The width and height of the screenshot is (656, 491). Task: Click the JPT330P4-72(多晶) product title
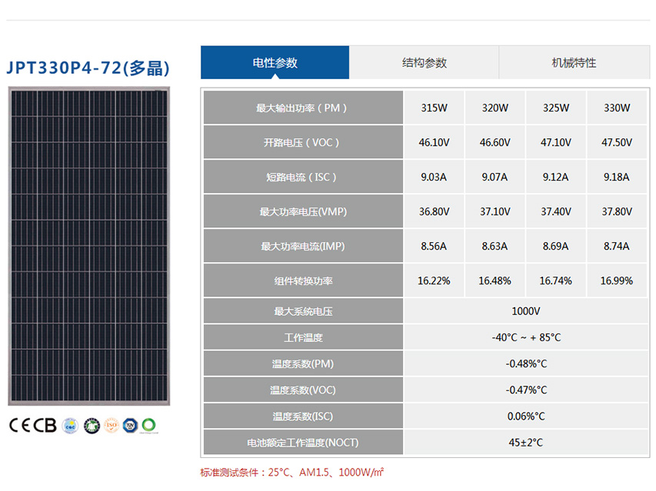pyautogui.click(x=88, y=68)
